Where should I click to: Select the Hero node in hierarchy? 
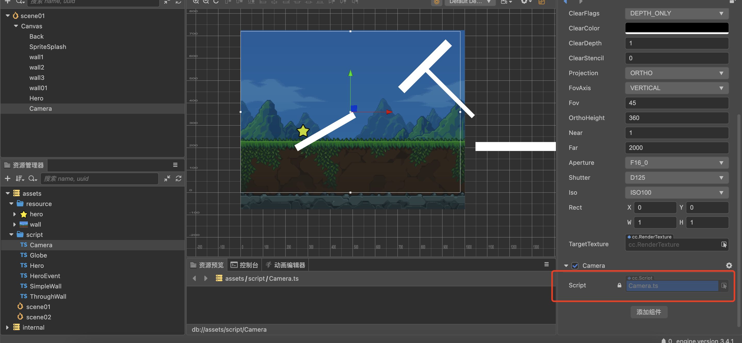coord(36,98)
